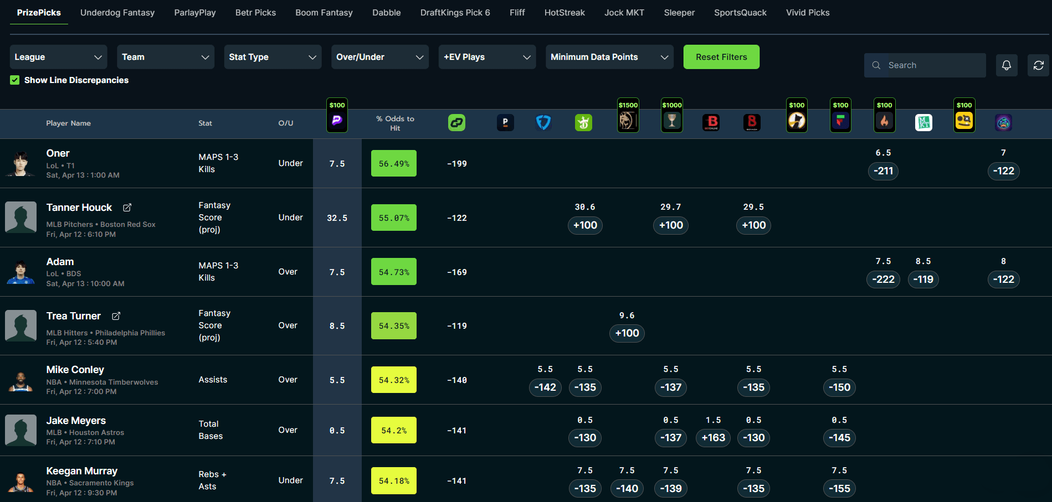Switch to ParlayPlay tab

pos(195,13)
